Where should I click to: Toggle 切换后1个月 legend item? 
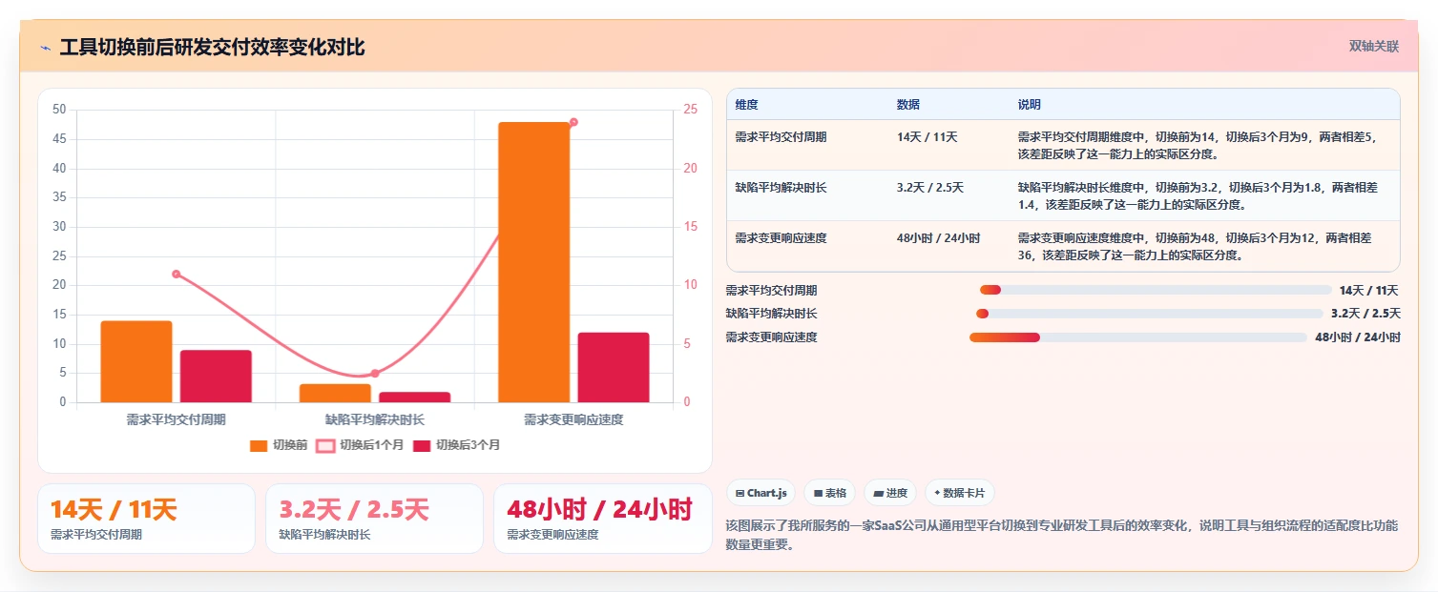[360, 445]
